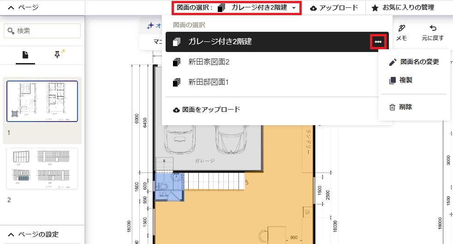Collapse the ページの設定 section
The width and height of the screenshot is (453, 244).
10,234
